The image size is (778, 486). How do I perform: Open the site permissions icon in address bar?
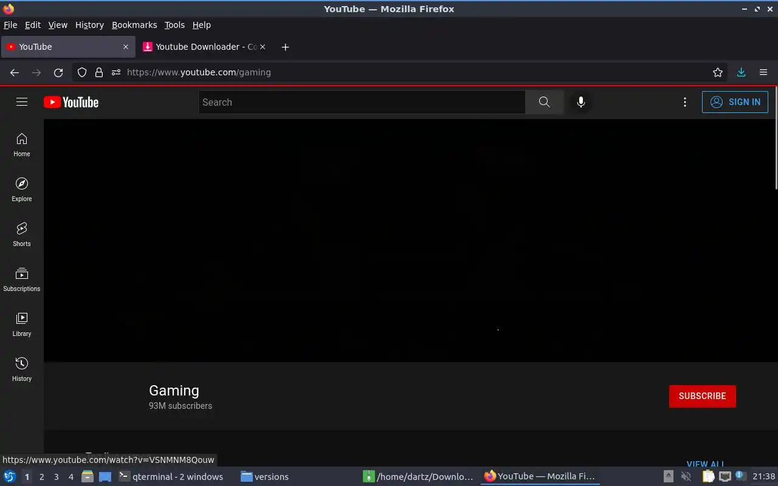click(x=116, y=72)
